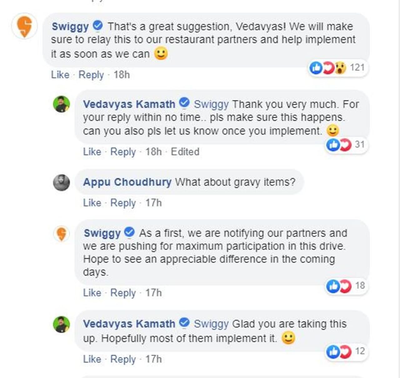Screen dimensions: 400x378
Task: Click Vedavyas Kamath's avatar on thank-you reply
Action: pos(61,104)
